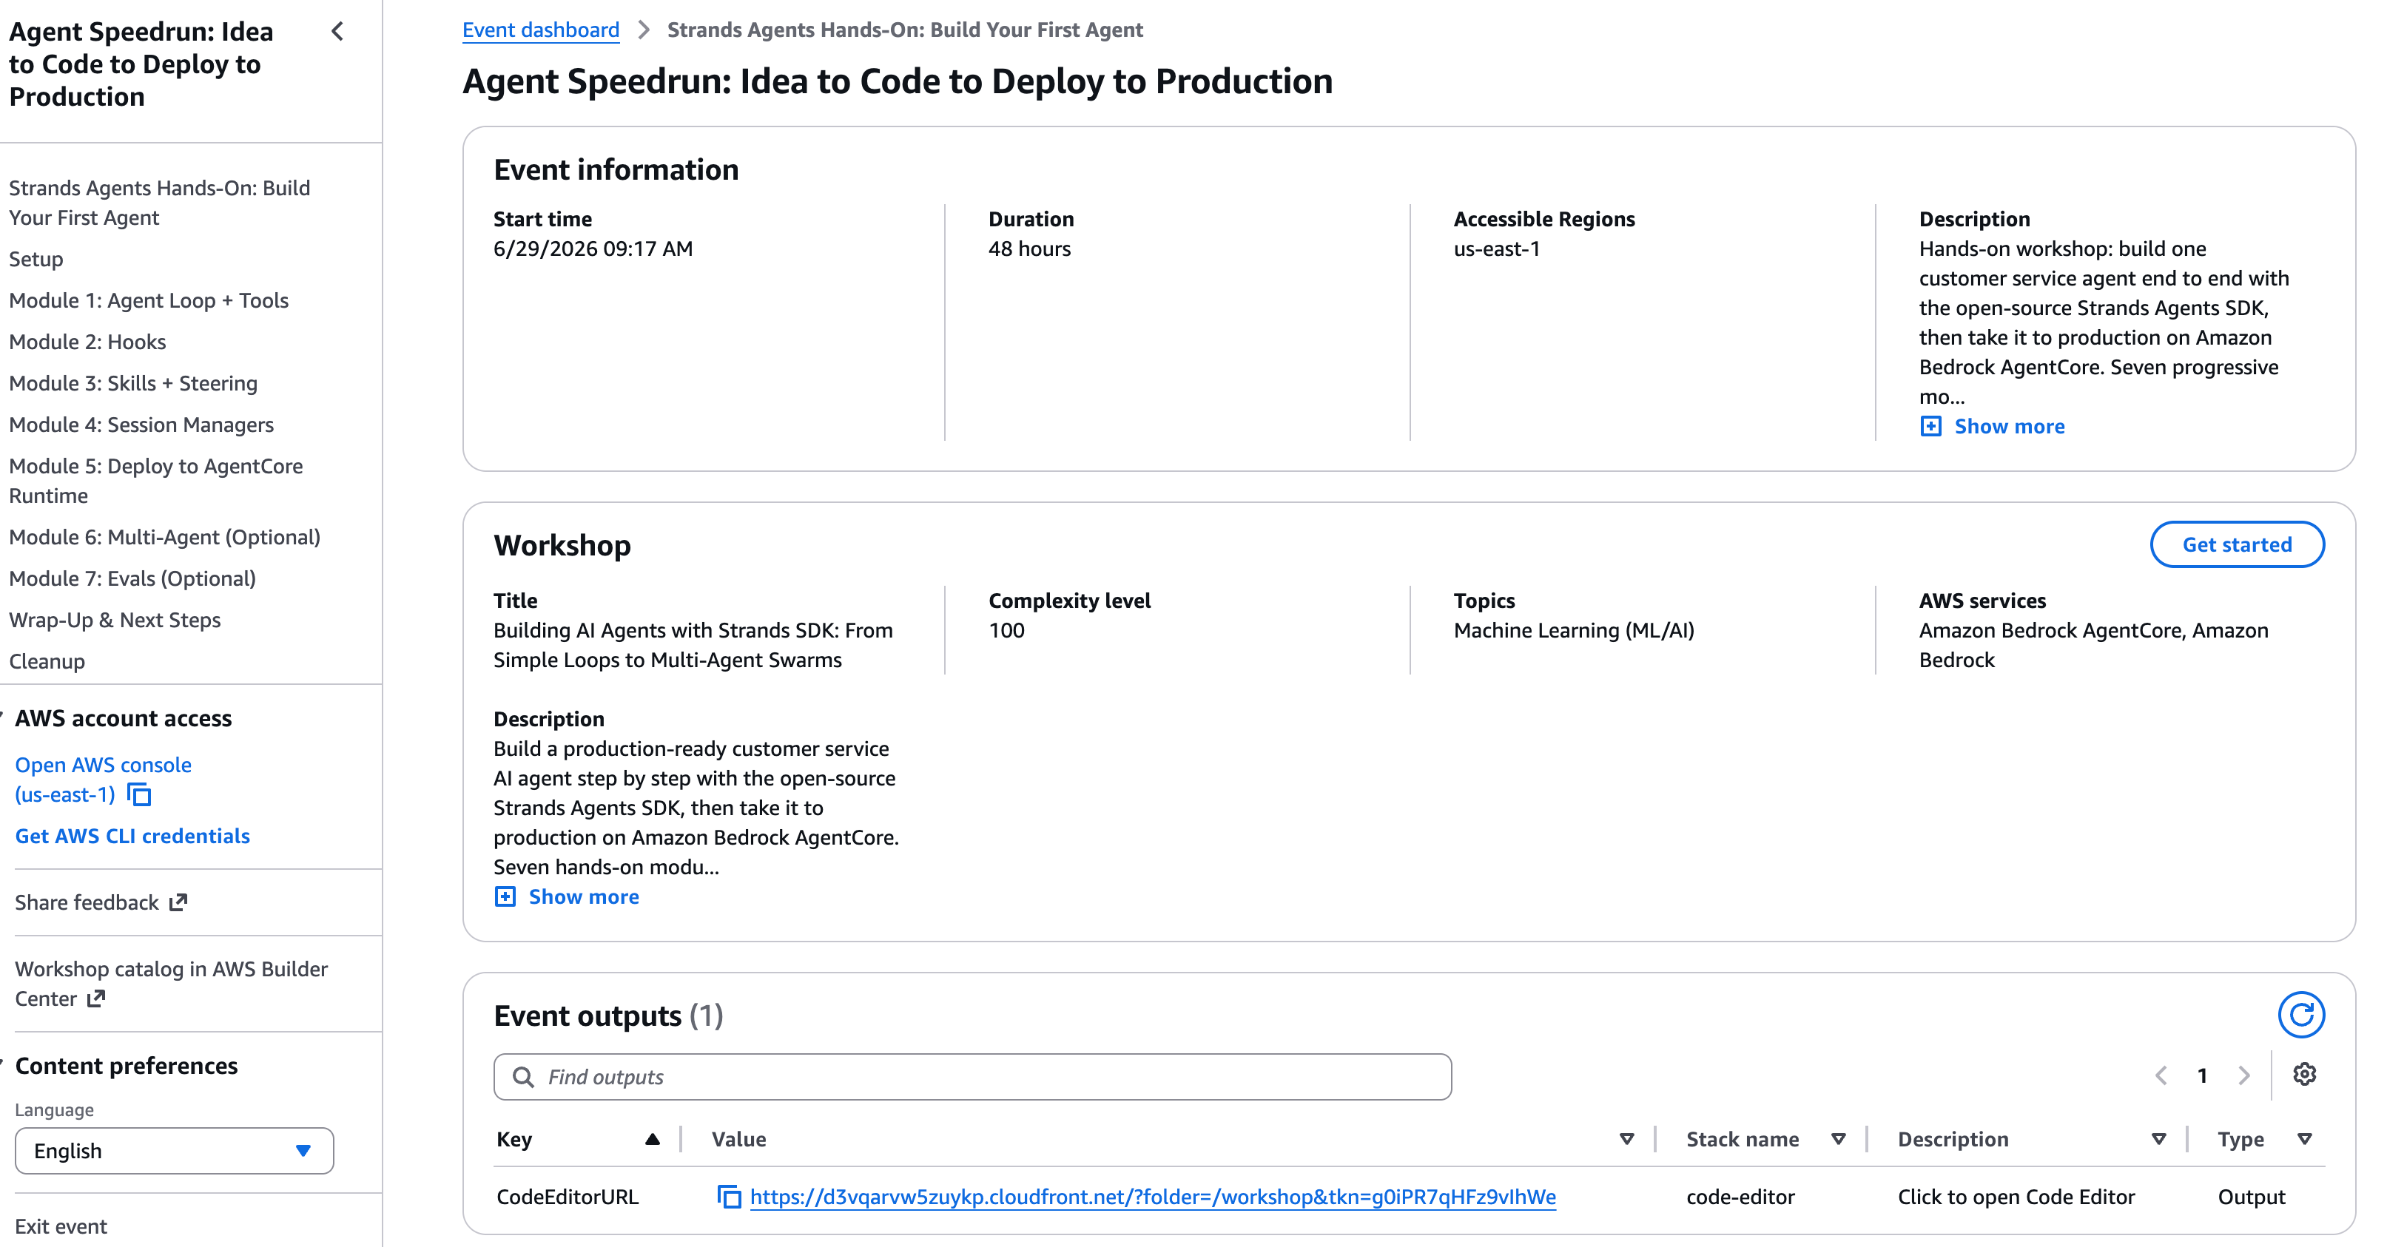Image resolution: width=2387 pixels, height=1247 pixels.
Task: Open Module 7: Evals (Optional)
Action: coord(132,579)
